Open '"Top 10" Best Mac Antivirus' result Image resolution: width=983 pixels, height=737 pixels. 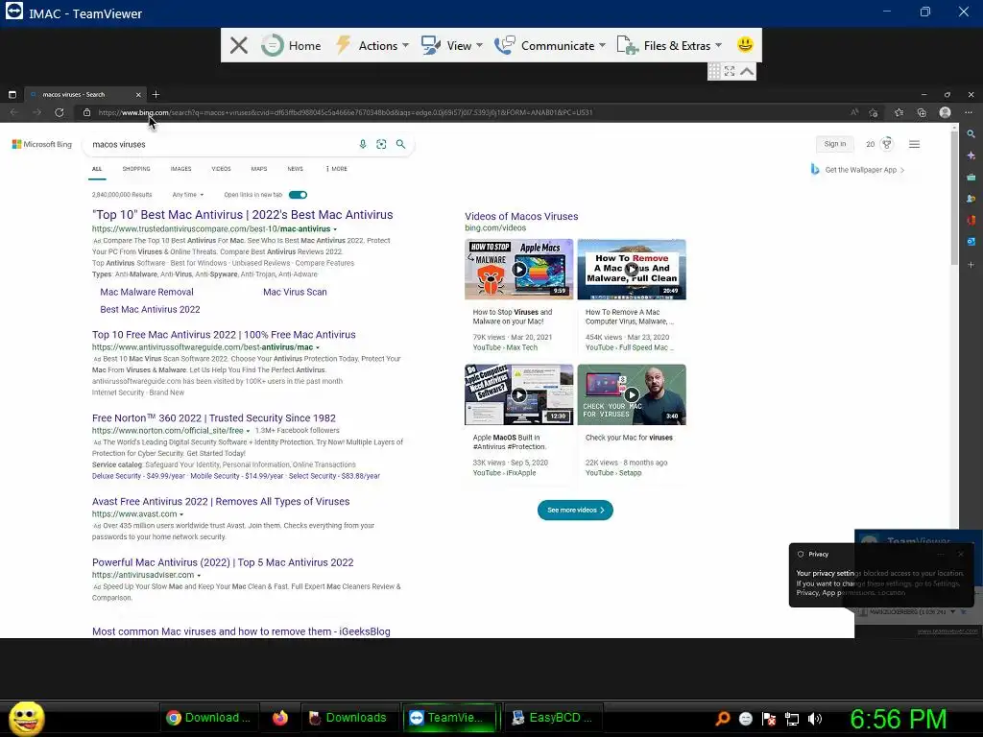(242, 214)
